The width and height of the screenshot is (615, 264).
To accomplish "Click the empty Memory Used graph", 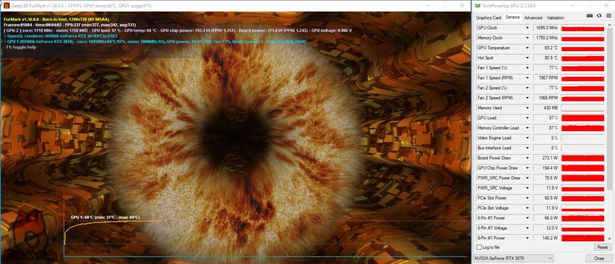I will pyautogui.click(x=583, y=107).
